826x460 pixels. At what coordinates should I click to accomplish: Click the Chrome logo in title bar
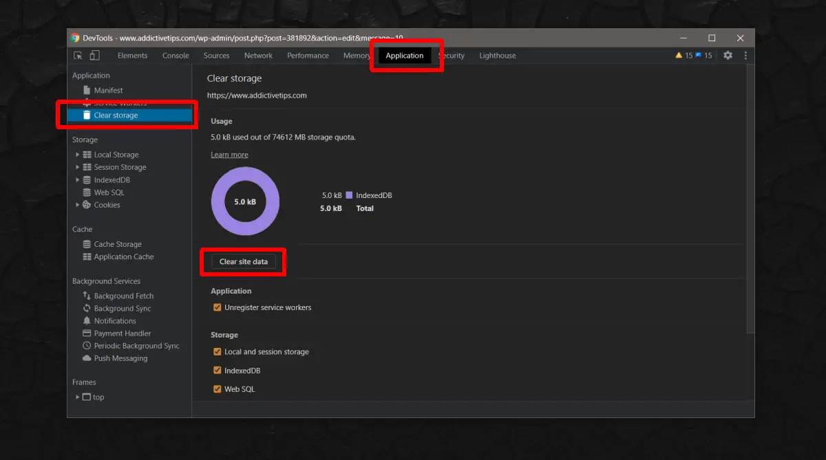tap(75, 38)
